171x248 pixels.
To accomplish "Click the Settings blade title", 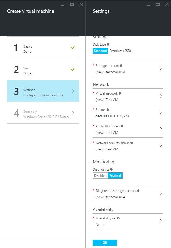I will coord(101,11).
